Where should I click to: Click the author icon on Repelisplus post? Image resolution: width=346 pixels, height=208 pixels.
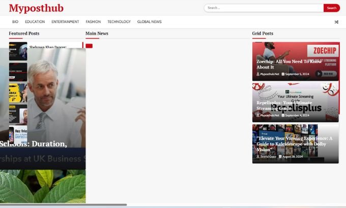click(258, 115)
